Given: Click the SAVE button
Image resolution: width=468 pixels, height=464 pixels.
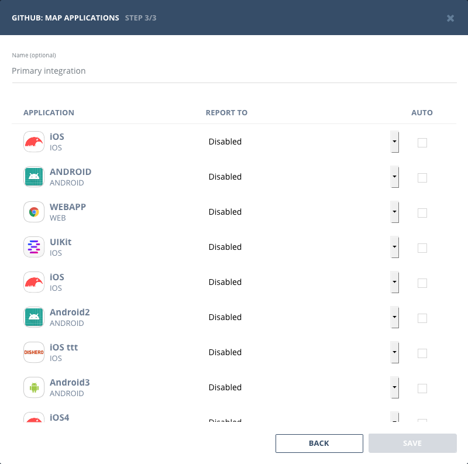Looking at the screenshot, I should point(412,443).
